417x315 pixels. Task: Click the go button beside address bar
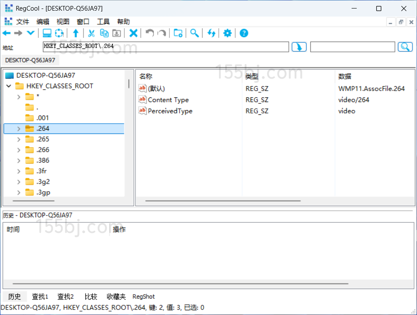pos(299,47)
